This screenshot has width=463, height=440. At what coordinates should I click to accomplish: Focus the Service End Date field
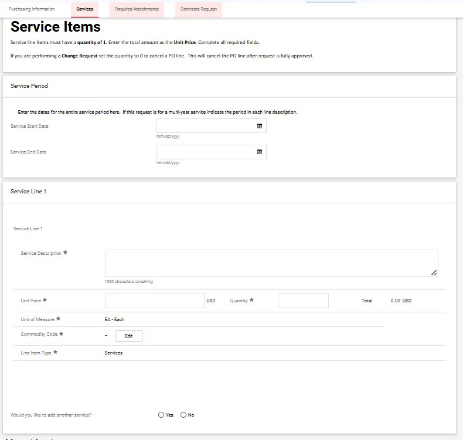212,152
